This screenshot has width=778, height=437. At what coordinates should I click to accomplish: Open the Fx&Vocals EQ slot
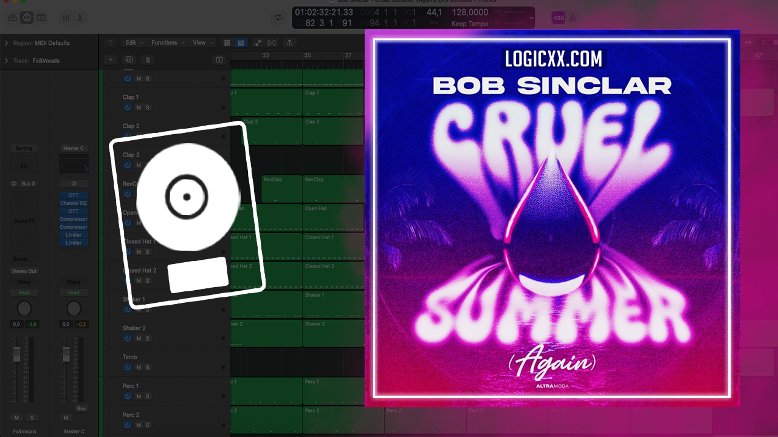(24, 166)
